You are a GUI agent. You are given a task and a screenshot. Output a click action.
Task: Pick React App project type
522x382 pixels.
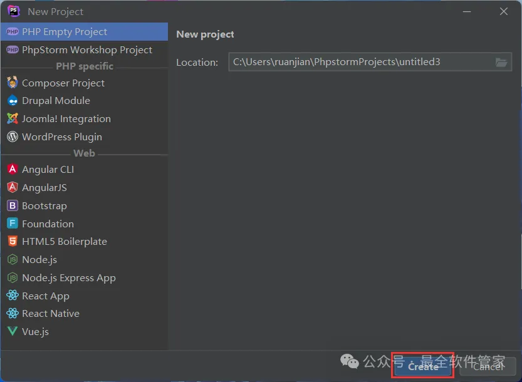click(x=84, y=296)
